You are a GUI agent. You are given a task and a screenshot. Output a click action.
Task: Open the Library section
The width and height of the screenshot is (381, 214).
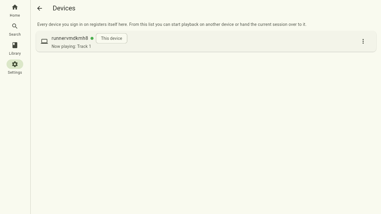coord(15,49)
